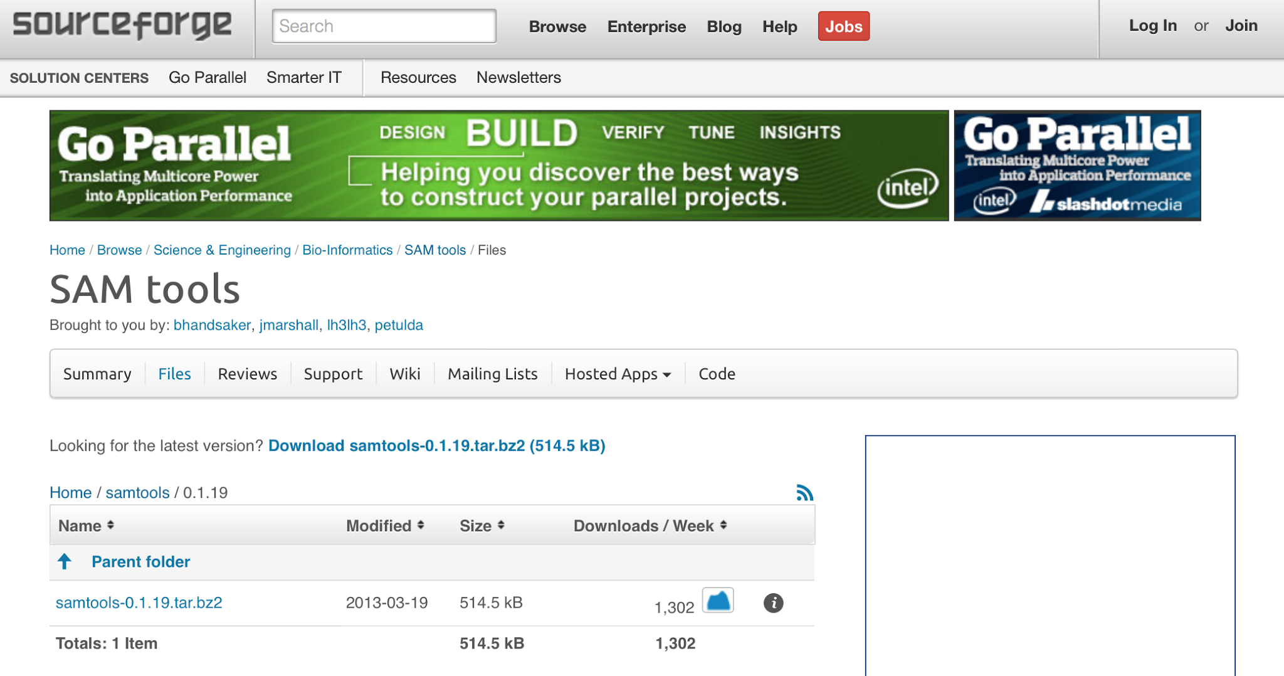
Task: Open the Browse menu item
Action: point(557,26)
